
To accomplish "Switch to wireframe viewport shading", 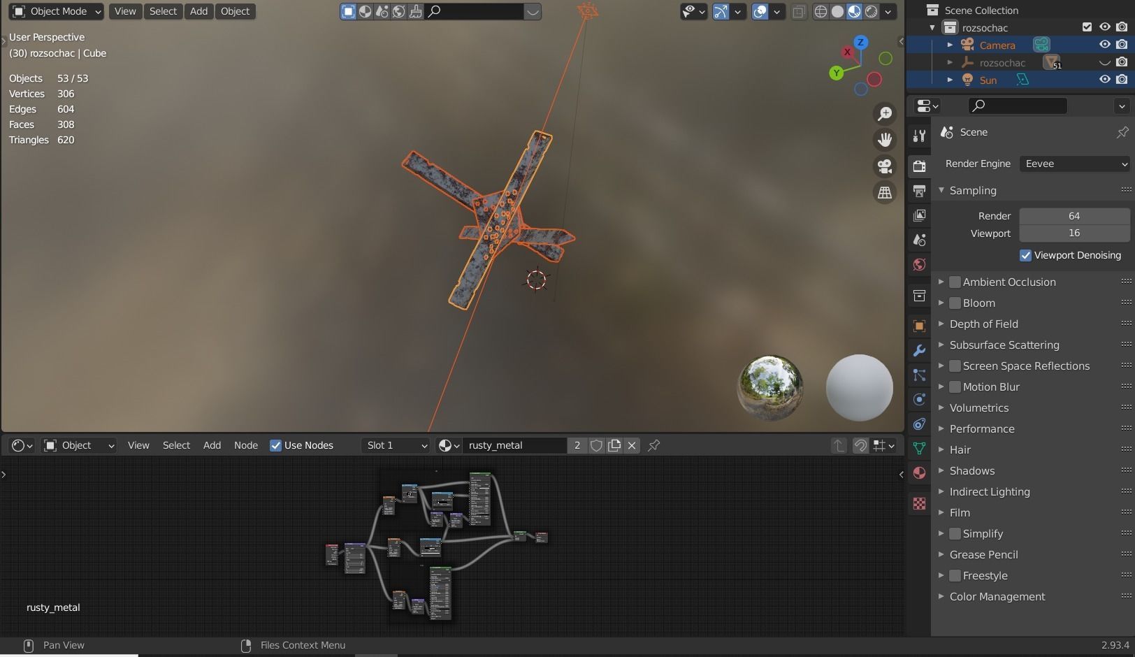I will [x=820, y=11].
